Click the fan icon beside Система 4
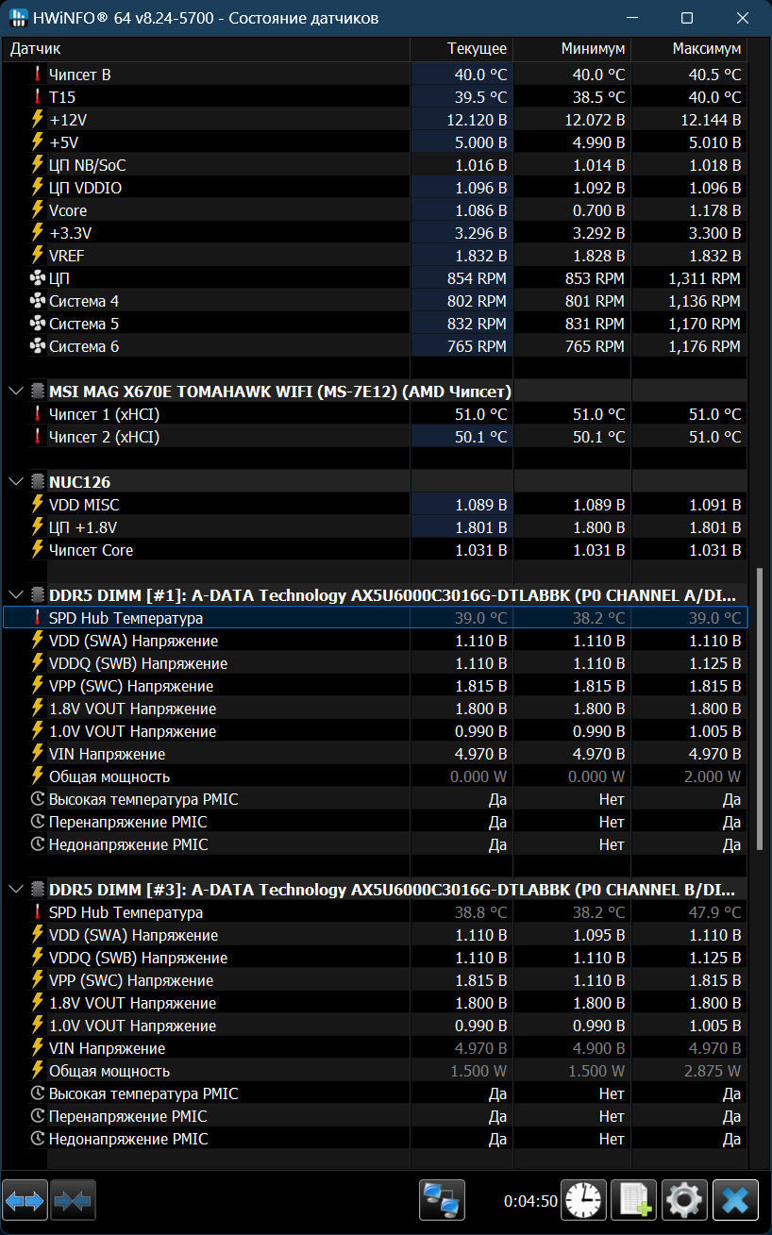Viewport: 772px width, 1235px height. coord(38,301)
